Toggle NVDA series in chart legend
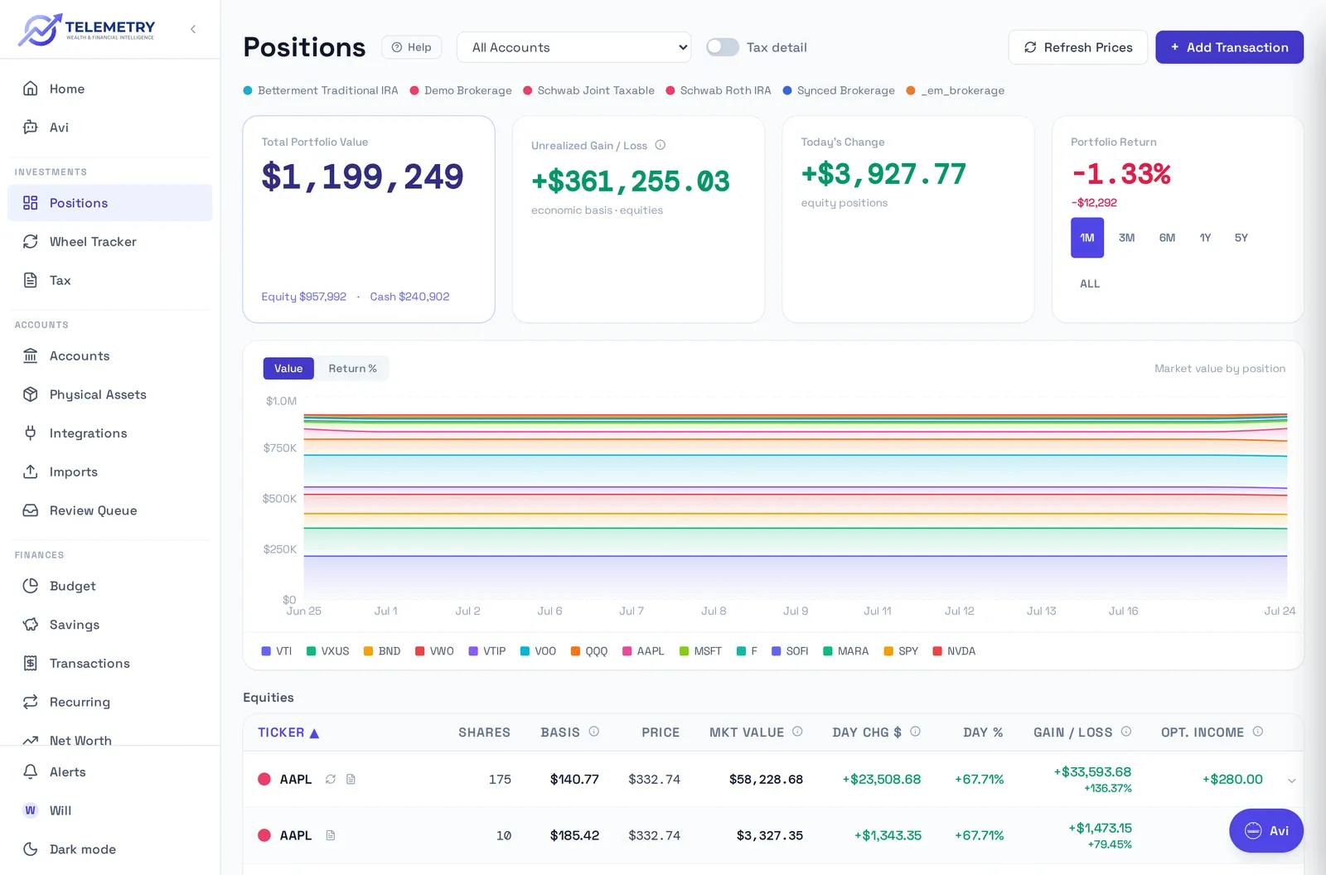 [954, 651]
